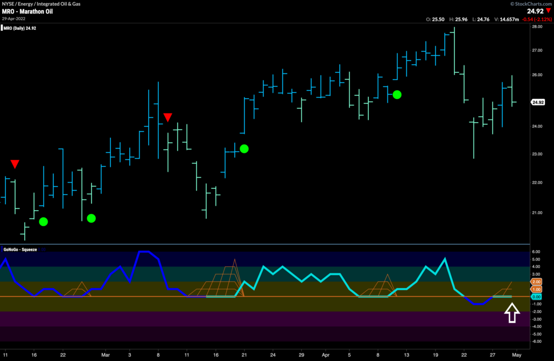Click the high value H: 25.96
The width and height of the screenshot is (554, 361).
tap(458, 19)
